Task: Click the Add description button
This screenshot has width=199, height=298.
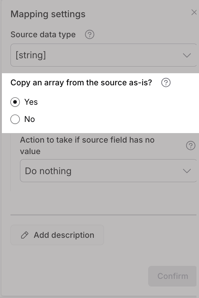Action: coord(57,235)
